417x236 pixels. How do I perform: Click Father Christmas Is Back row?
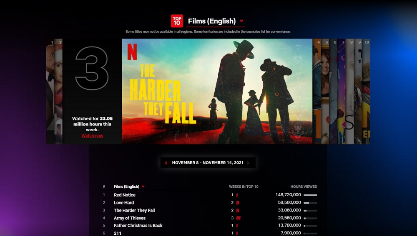tap(208, 226)
